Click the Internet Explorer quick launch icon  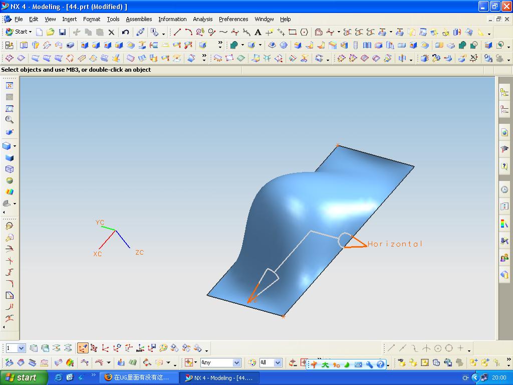coord(58,377)
